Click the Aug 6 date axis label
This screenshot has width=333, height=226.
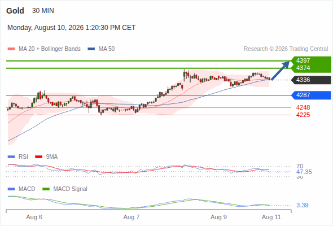tap(34, 217)
